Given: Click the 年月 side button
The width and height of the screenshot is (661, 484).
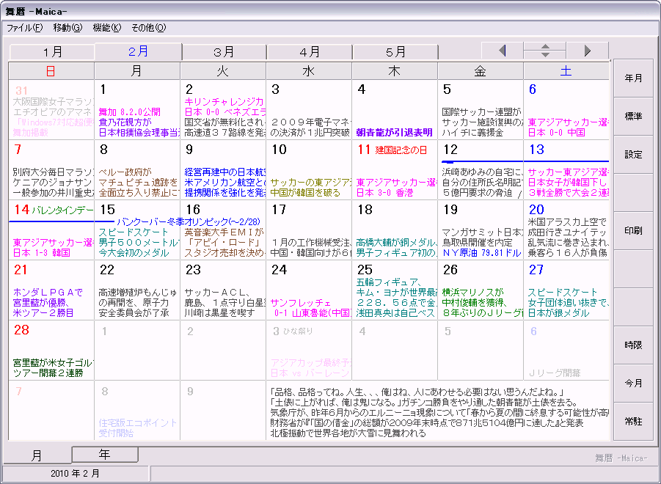Looking at the screenshot, I should point(633,78).
